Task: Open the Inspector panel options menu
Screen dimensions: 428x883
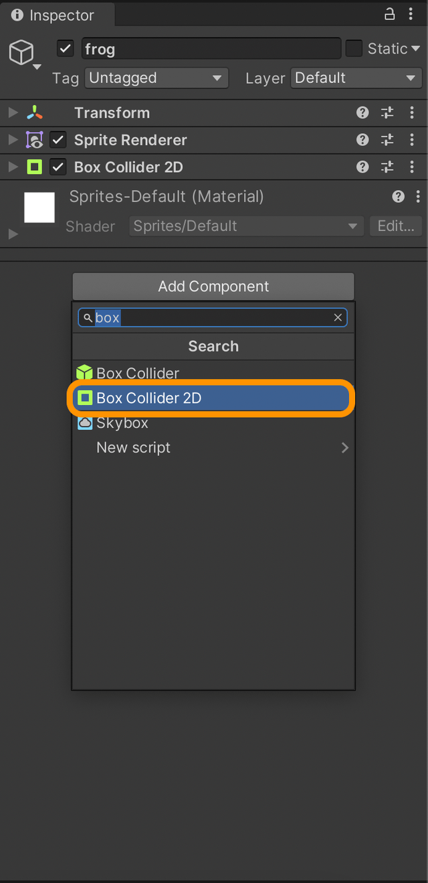Action: (x=411, y=13)
